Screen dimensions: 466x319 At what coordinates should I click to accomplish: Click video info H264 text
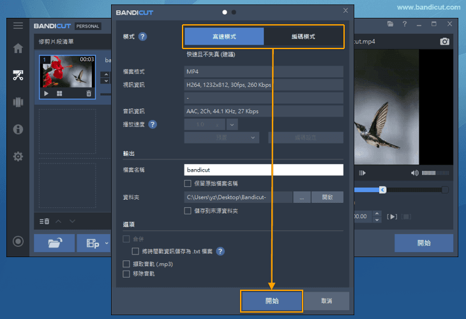pos(229,85)
